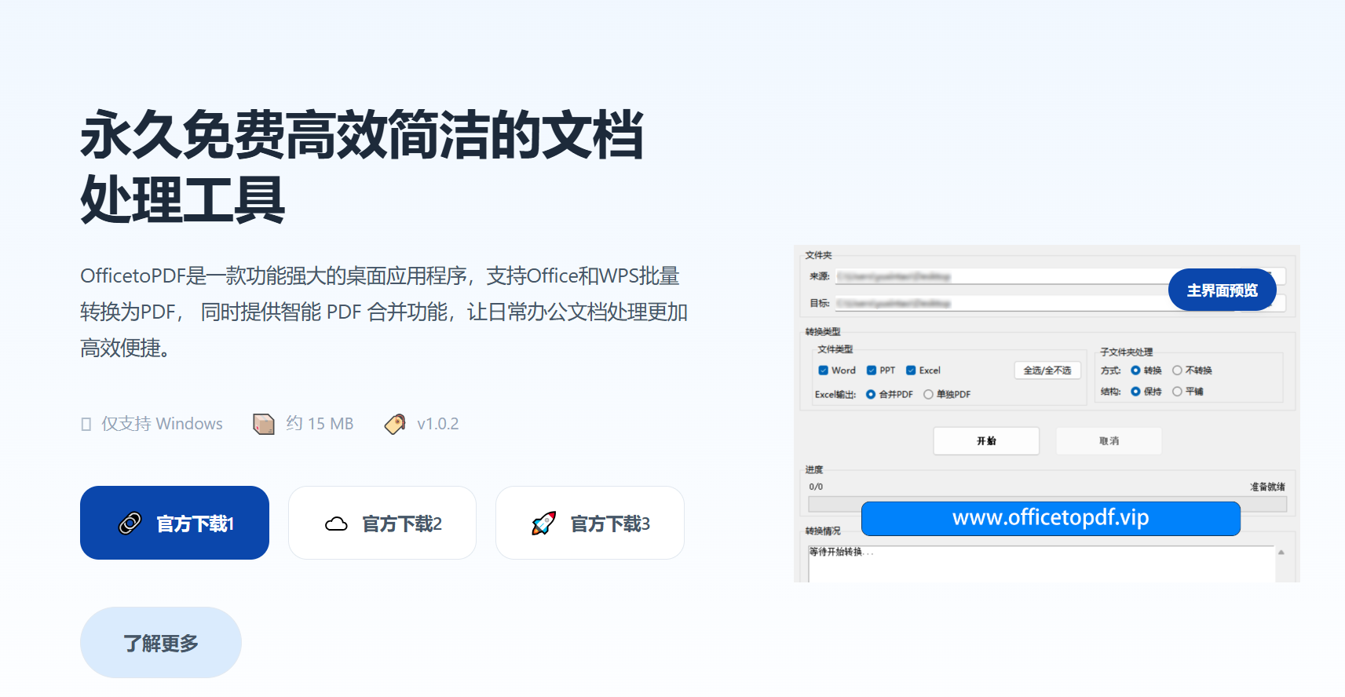1345x697 pixels.
Task: Click the 主界面预览 badge
Action: click(1222, 290)
